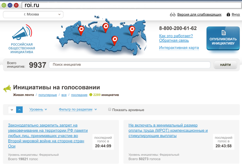Click the 2289 инициатив count text
Screen dimensions: 242x165
point(106,95)
